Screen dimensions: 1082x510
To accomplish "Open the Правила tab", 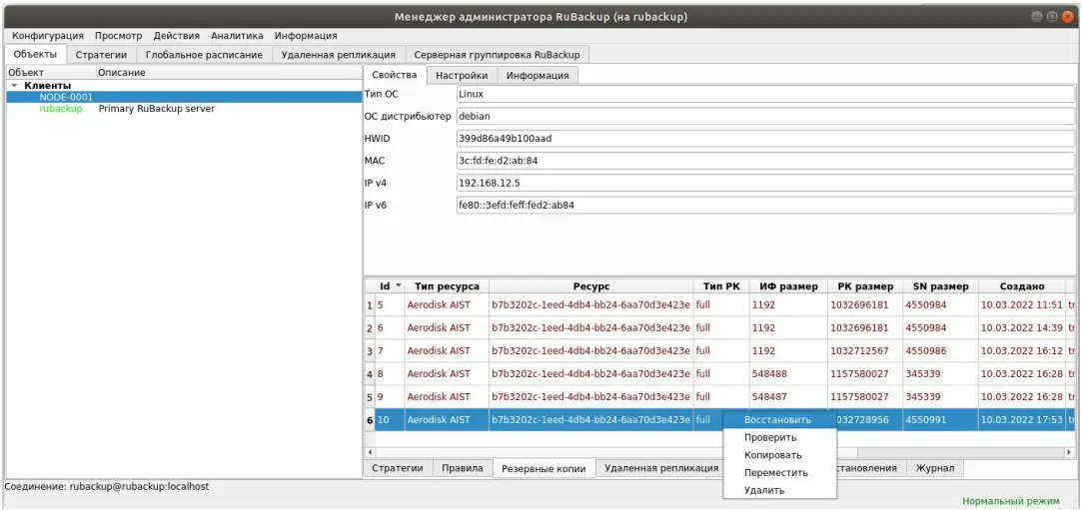I will pos(463,468).
